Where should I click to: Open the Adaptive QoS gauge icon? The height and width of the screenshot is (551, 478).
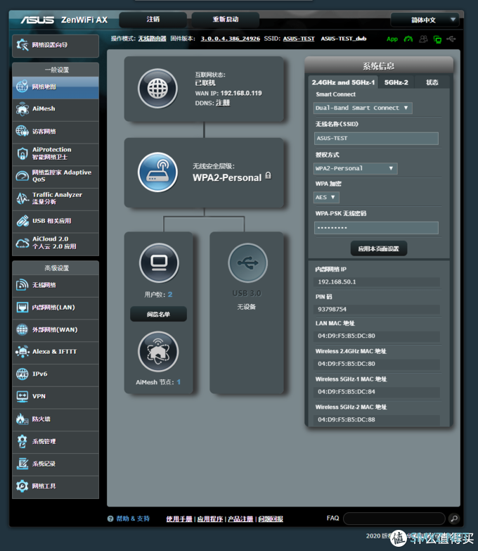(22, 176)
